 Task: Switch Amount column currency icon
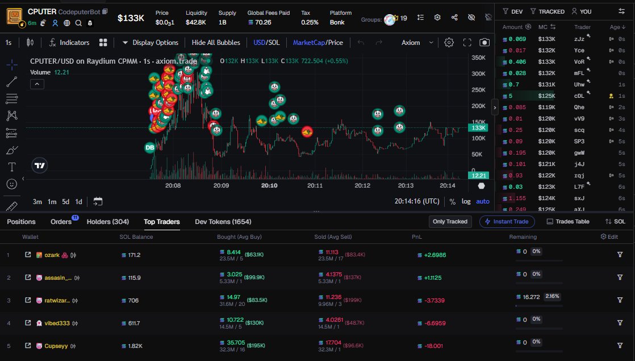[x=528, y=27]
